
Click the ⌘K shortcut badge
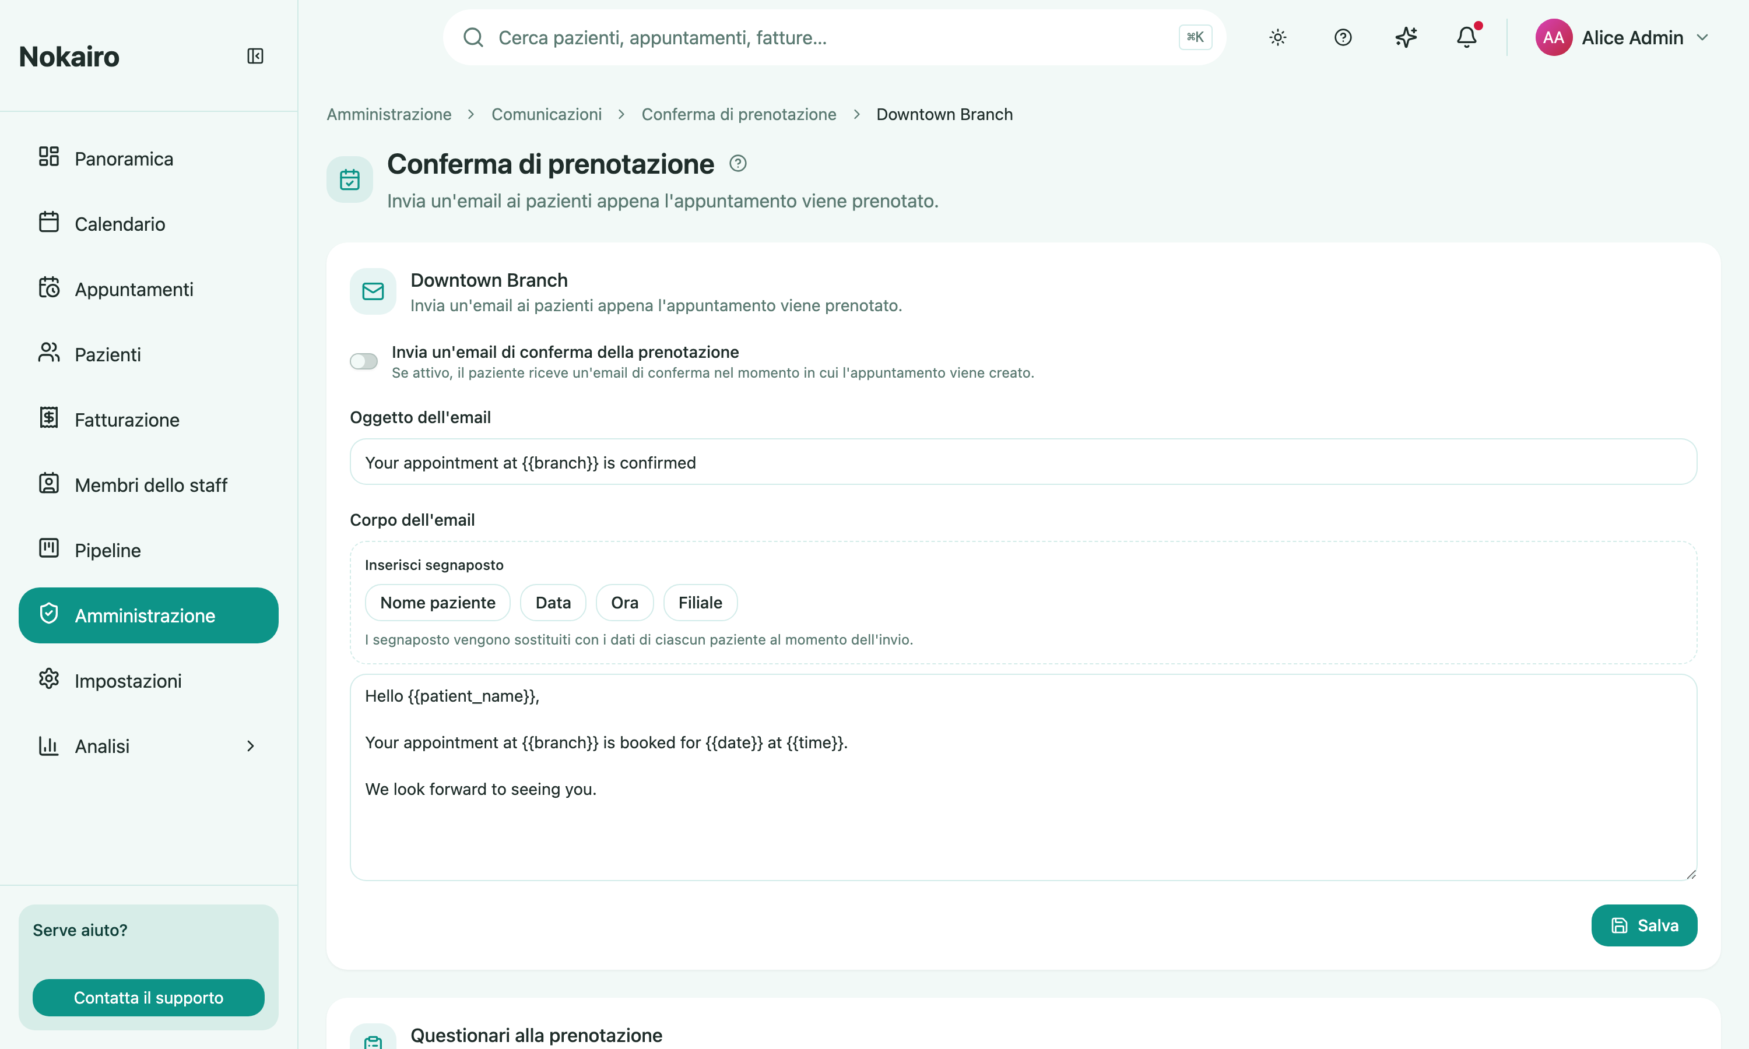click(1195, 37)
